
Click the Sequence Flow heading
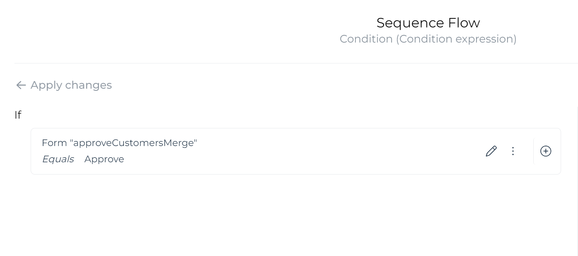pyautogui.click(x=428, y=23)
